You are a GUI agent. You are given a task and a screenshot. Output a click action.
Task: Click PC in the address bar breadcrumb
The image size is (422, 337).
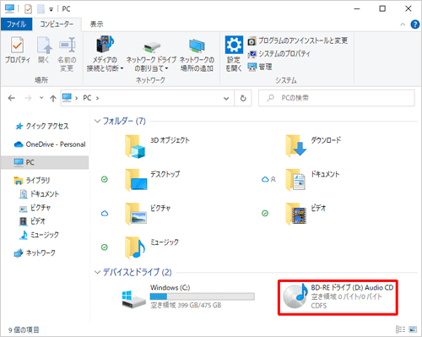tap(87, 98)
